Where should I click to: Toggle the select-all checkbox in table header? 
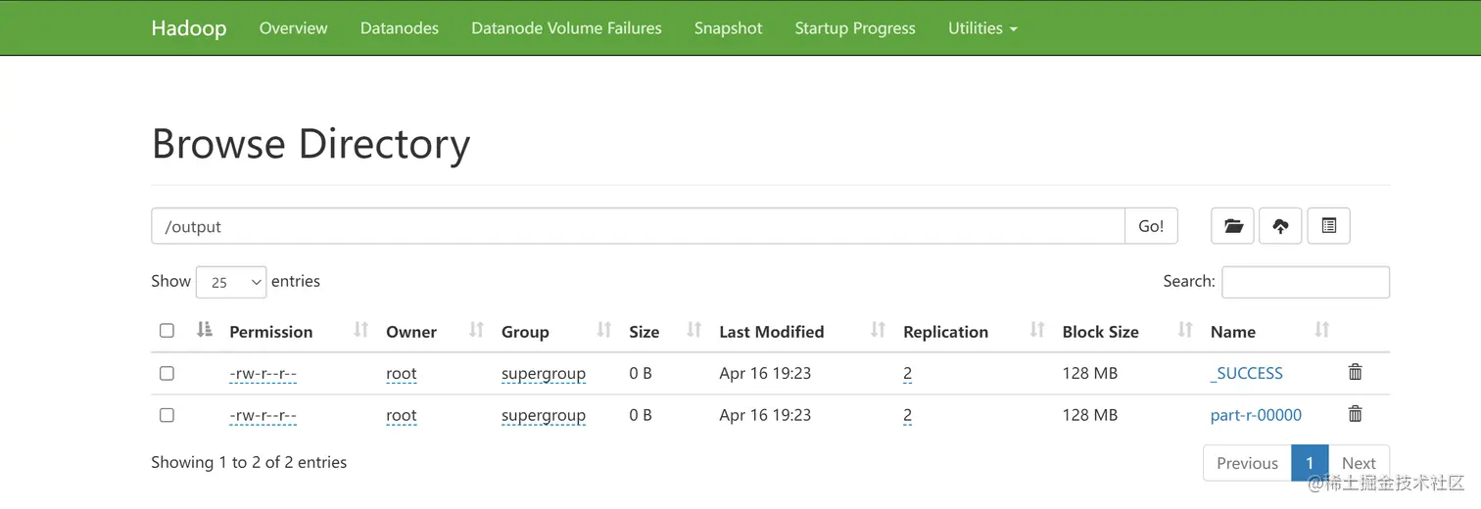[167, 331]
